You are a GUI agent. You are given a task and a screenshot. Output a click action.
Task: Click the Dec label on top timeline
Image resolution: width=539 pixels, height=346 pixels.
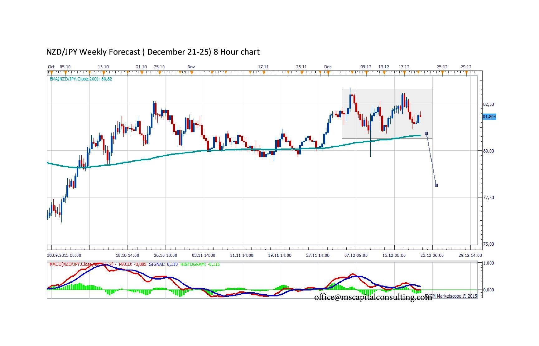coord(328,67)
